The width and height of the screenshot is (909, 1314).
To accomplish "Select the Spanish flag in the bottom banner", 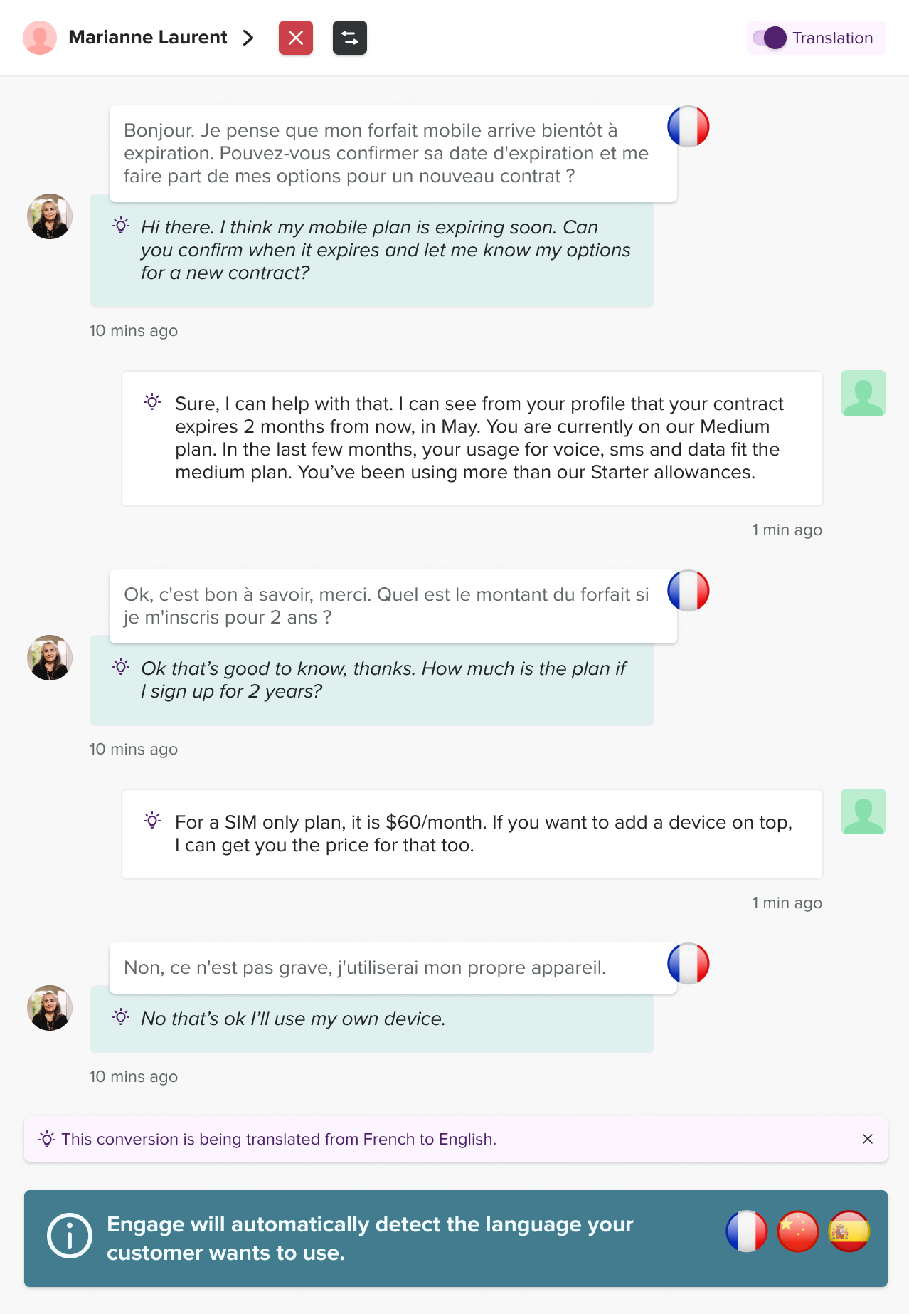I will click(849, 1231).
